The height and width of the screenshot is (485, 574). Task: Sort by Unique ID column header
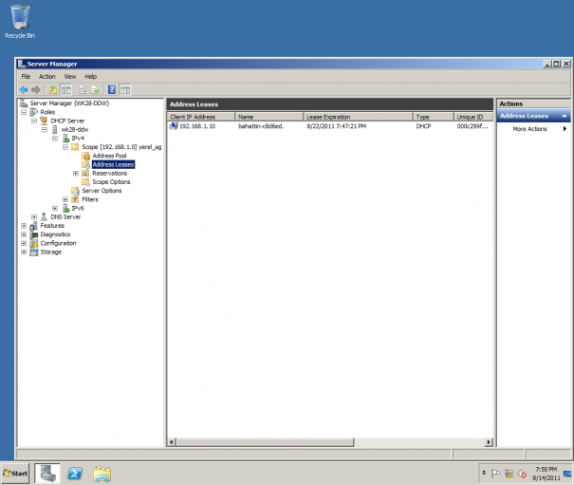[473, 118]
